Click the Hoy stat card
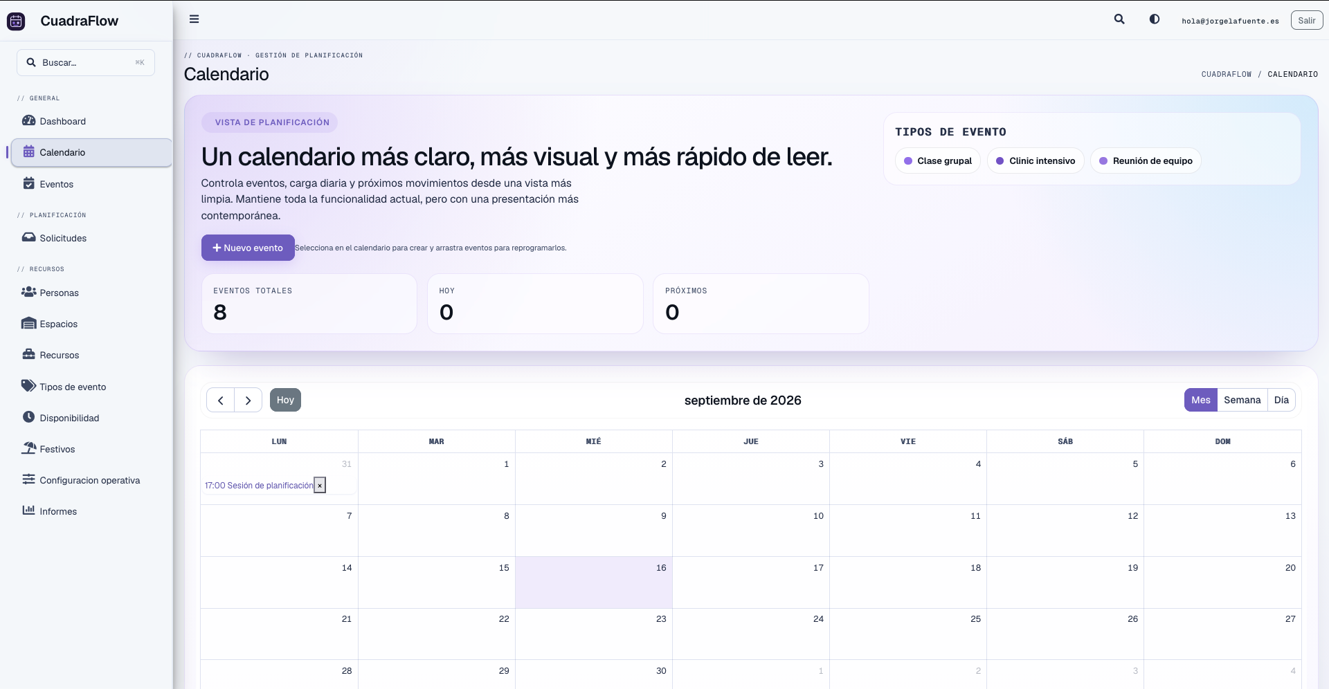Image resolution: width=1329 pixels, height=689 pixels. (x=535, y=304)
